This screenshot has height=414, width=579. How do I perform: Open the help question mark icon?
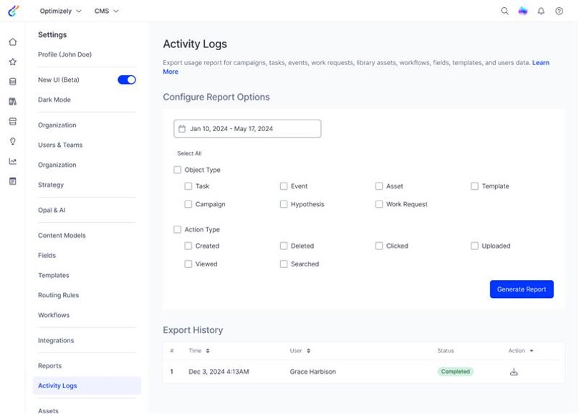(559, 11)
